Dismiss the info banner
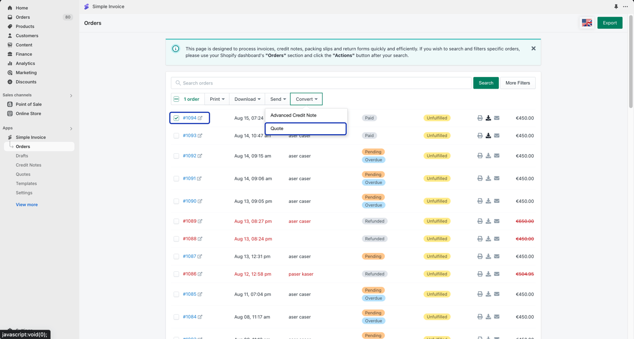Viewport: 634px width, 339px height. pyautogui.click(x=533, y=48)
